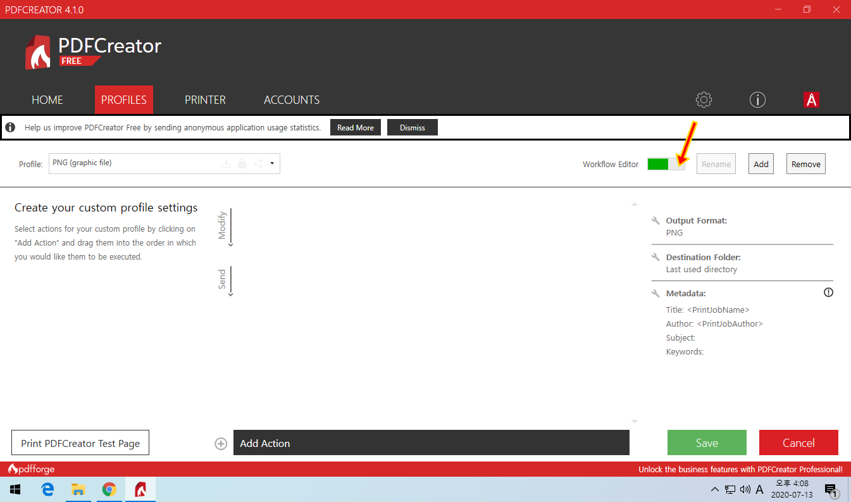Click the share icon in Profile box
The image size is (851, 502).
point(258,163)
